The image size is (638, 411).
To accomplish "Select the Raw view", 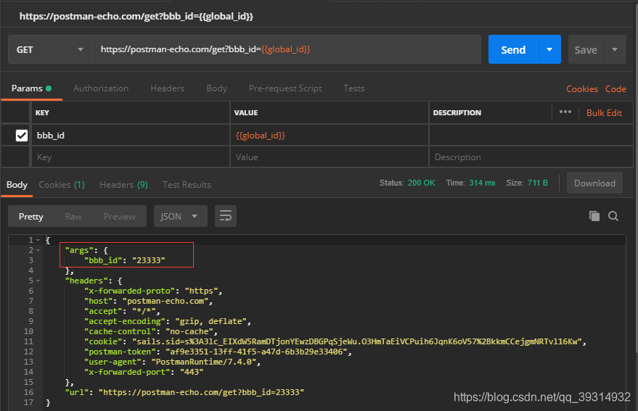I will (73, 216).
